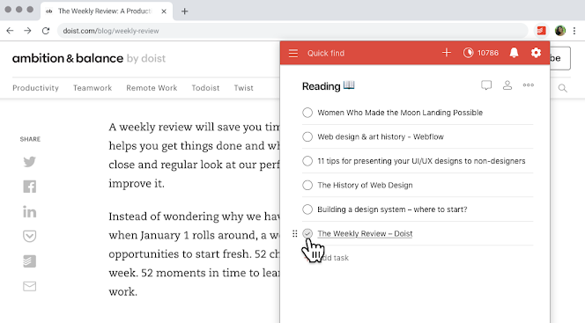Close The Weekly Review browser tab
Image resolution: width=585 pixels, height=323 pixels.
click(164, 11)
